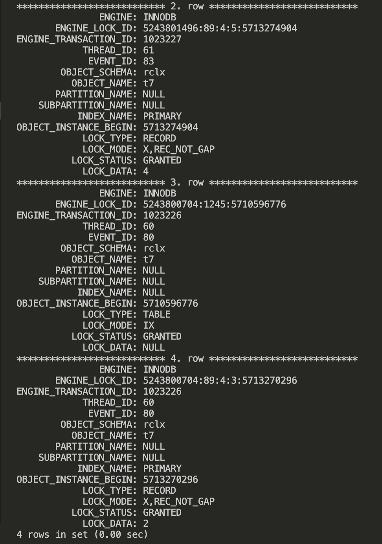Click OBJECT_INSTANCE_BEGIN value 5710596776
Viewport: 382px width, 544px height.
click(x=170, y=303)
